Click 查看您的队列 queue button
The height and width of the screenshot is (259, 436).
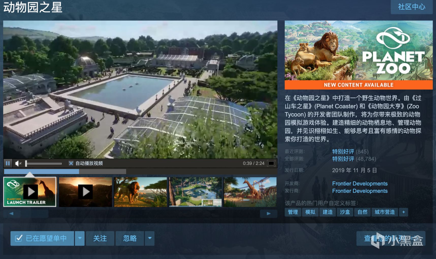point(391,238)
